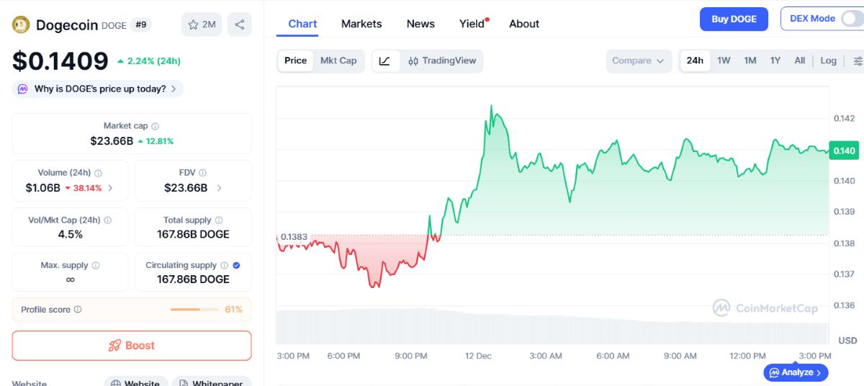Click the Buy DOGE button
This screenshot has width=864, height=386.
coord(734,19)
